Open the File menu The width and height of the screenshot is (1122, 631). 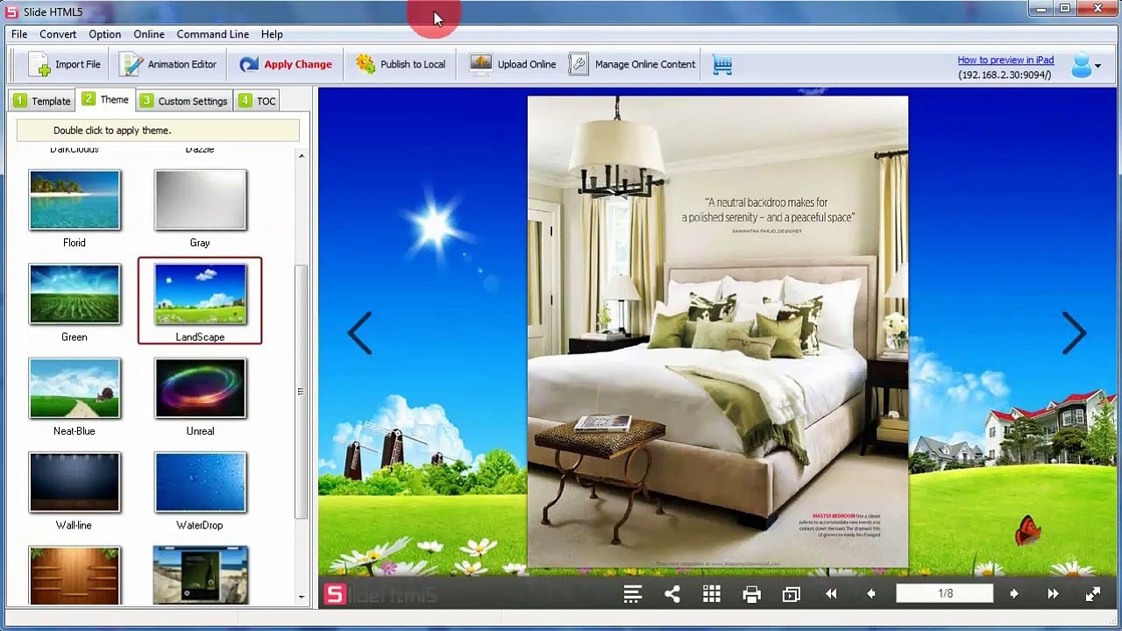click(19, 34)
